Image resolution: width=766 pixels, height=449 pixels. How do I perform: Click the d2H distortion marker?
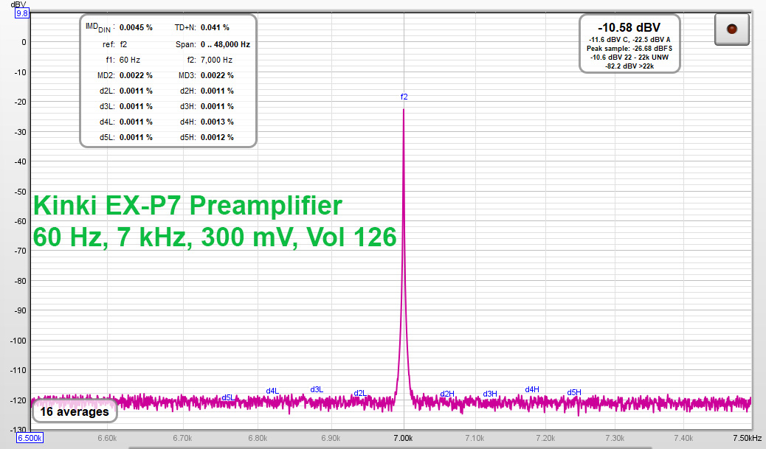pyautogui.click(x=447, y=394)
